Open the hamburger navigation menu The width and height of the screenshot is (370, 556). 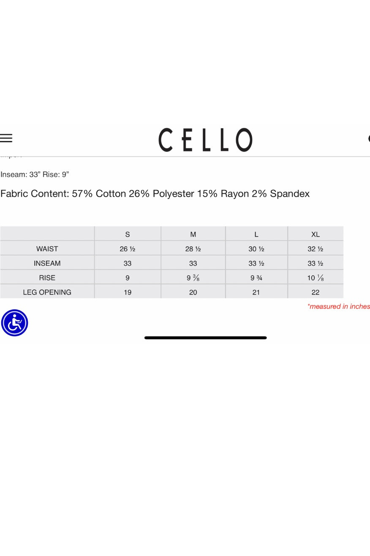coord(6,138)
